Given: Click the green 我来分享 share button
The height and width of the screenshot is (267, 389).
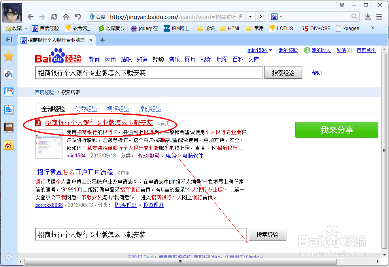Looking at the screenshot, I should click(336, 129).
